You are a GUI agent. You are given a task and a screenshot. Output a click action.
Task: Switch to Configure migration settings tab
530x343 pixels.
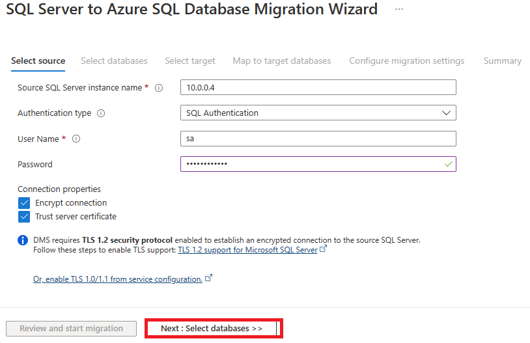coord(407,61)
